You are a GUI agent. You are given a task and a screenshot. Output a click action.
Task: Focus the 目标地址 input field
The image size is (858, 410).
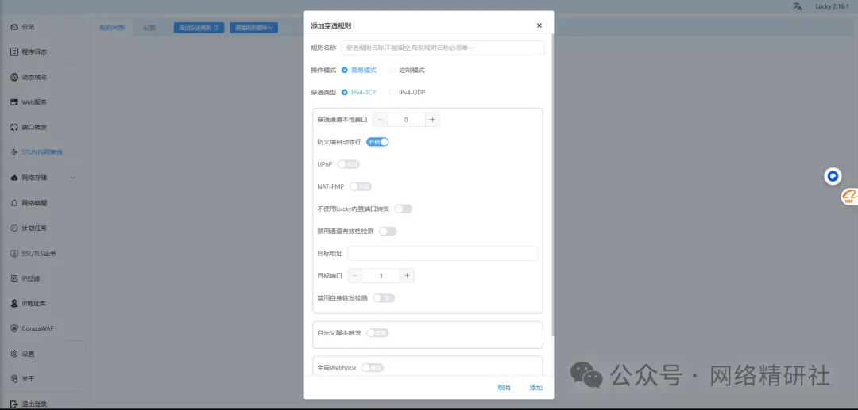coord(443,253)
